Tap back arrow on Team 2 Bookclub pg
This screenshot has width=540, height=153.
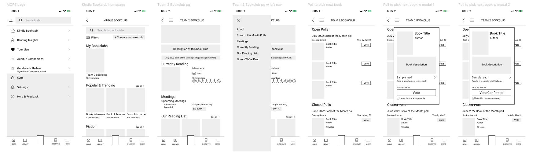point(162,20)
